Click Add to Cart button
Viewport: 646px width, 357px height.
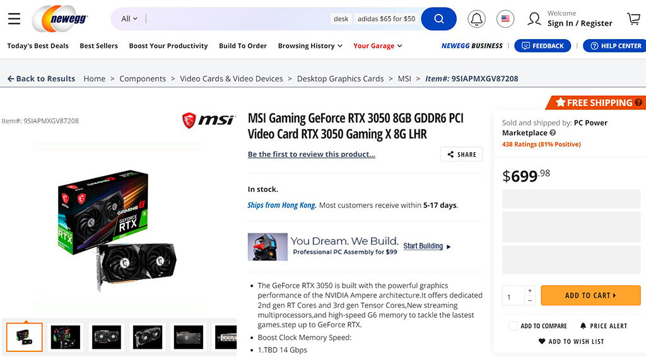pos(590,296)
